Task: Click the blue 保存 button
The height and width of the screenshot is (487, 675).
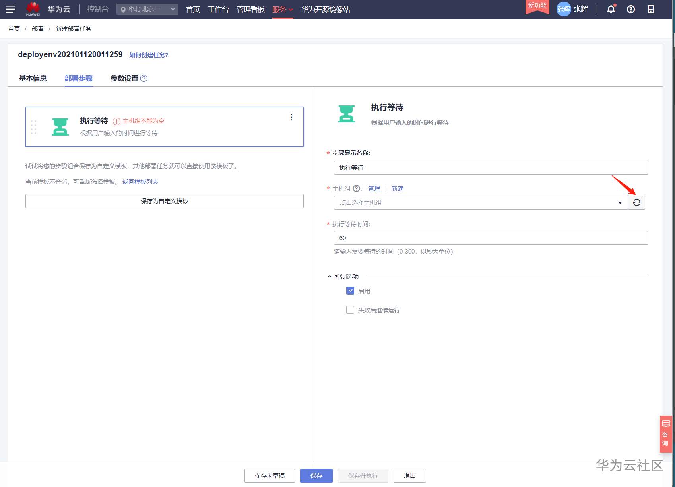Action: coord(316,475)
